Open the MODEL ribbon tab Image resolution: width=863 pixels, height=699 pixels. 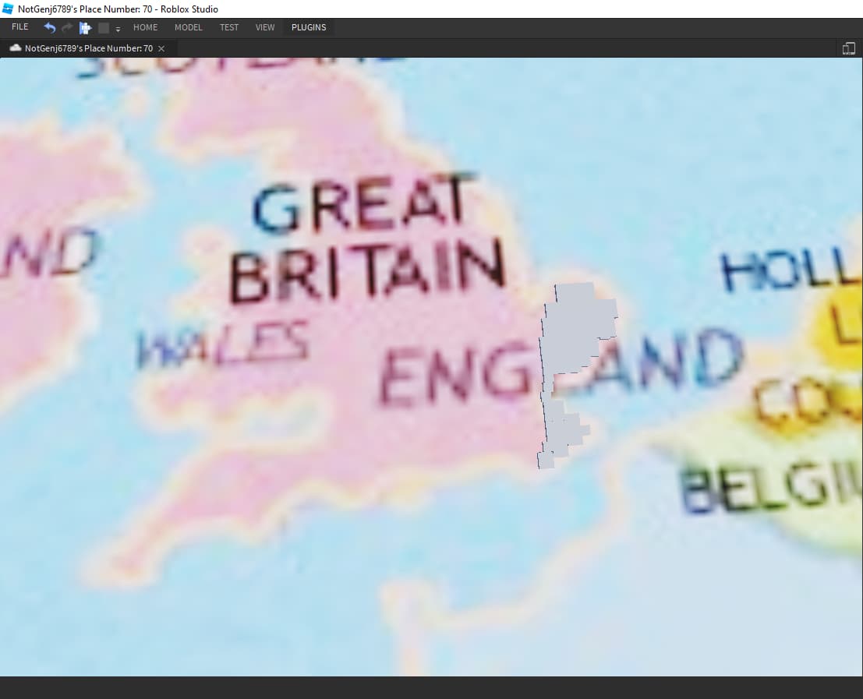click(188, 27)
